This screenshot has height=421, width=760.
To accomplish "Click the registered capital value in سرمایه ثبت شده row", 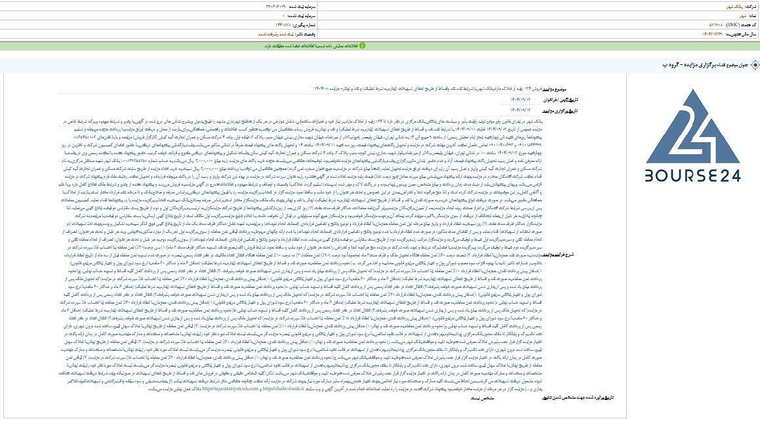I will 276,7.
